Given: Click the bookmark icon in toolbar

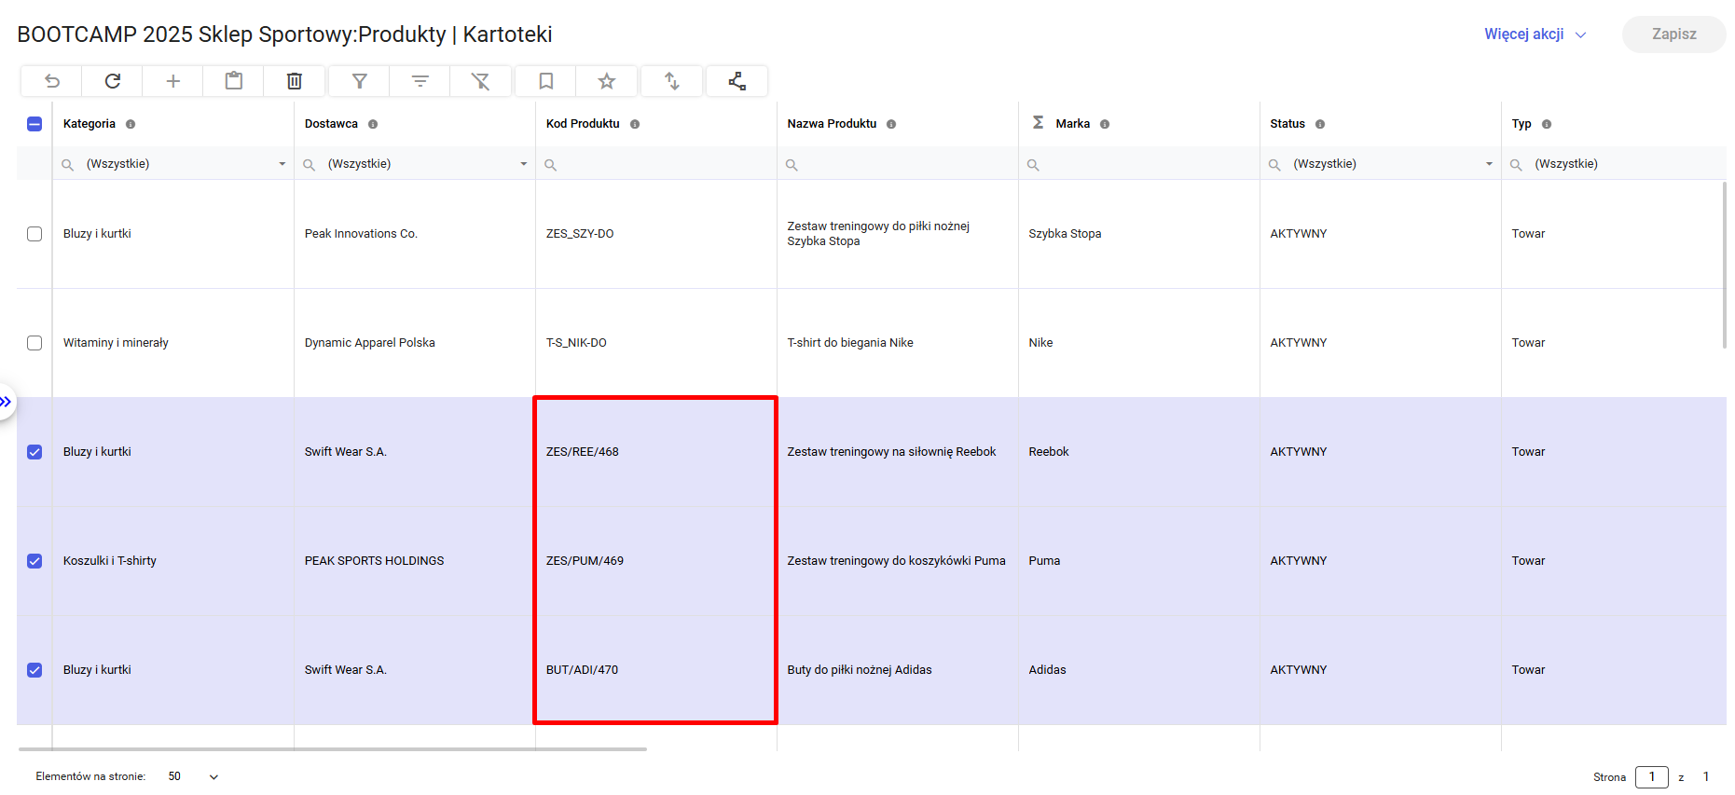Looking at the screenshot, I should pyautogui.click(x=546, y=81).
